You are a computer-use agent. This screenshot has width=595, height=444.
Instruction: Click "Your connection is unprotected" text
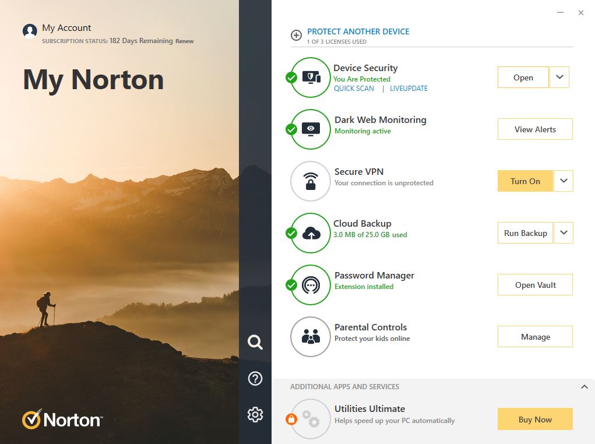coord(383,183)
